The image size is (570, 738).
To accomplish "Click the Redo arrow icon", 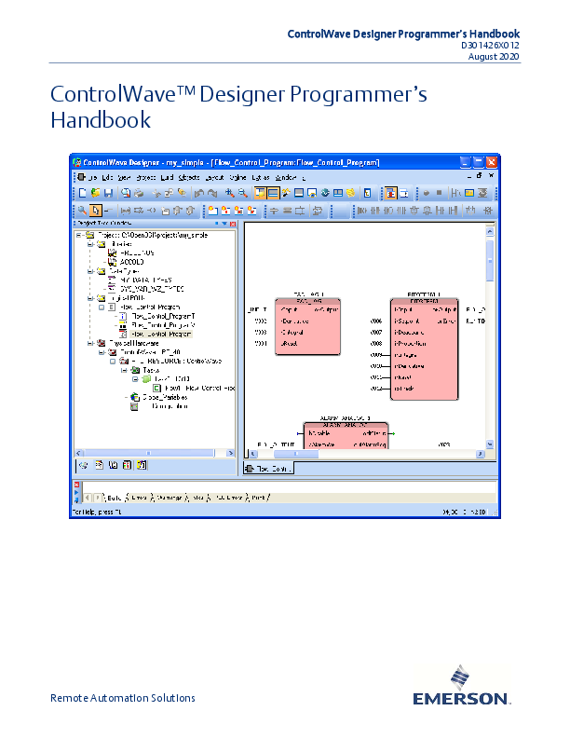I will (212, 193).
